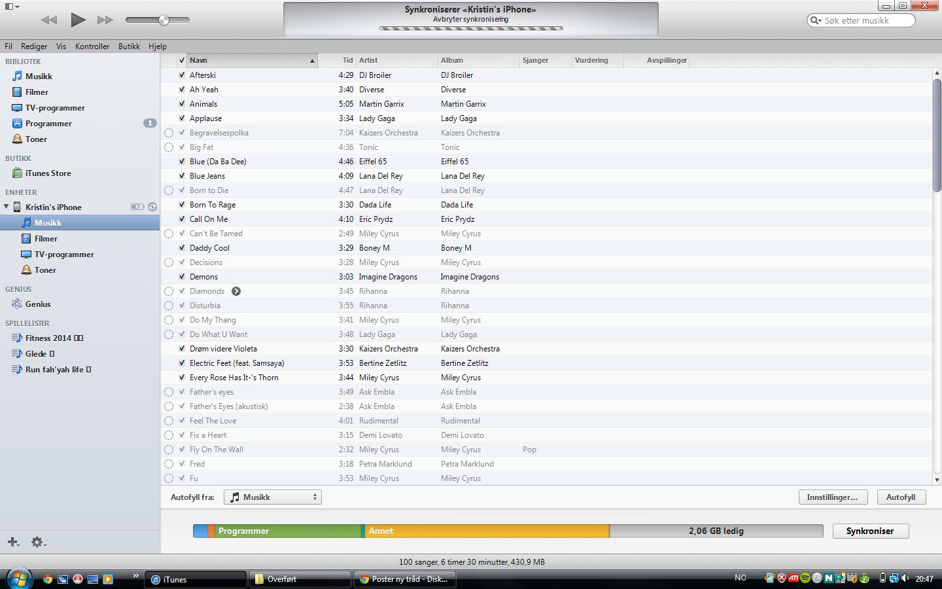Click the Annet capacity bar segment
Screen dimensions: 942x589
tap(487, 531)
